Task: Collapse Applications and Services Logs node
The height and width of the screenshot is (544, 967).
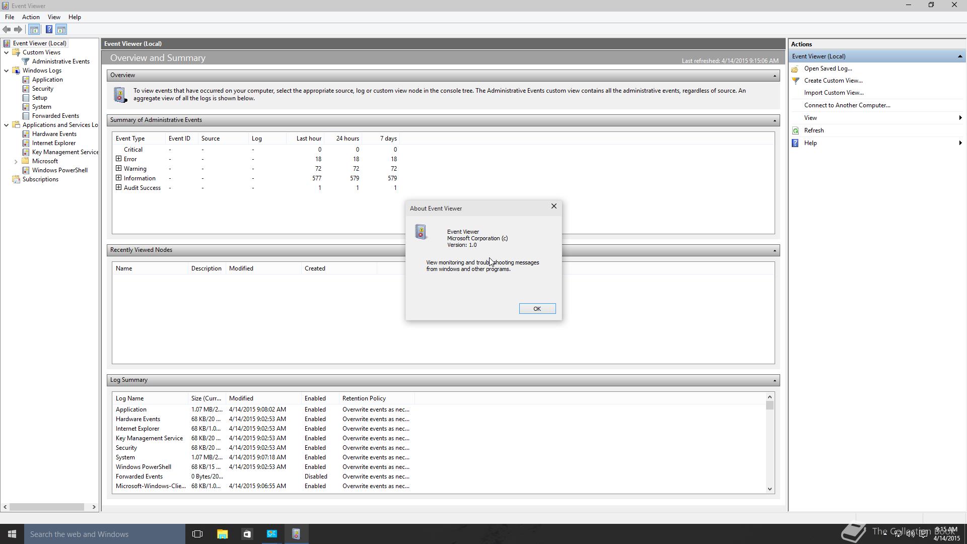Action: click(x=6, y=125)
